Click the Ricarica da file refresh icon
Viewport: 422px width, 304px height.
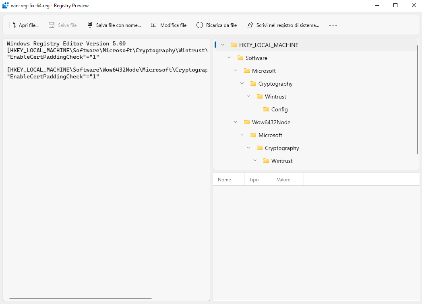(200, 25)
